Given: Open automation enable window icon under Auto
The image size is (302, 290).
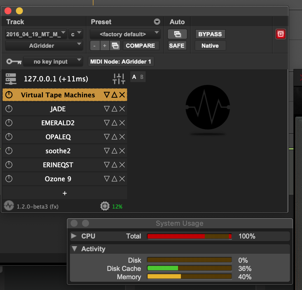Looking at the screenshot, I should coord(177,34).
